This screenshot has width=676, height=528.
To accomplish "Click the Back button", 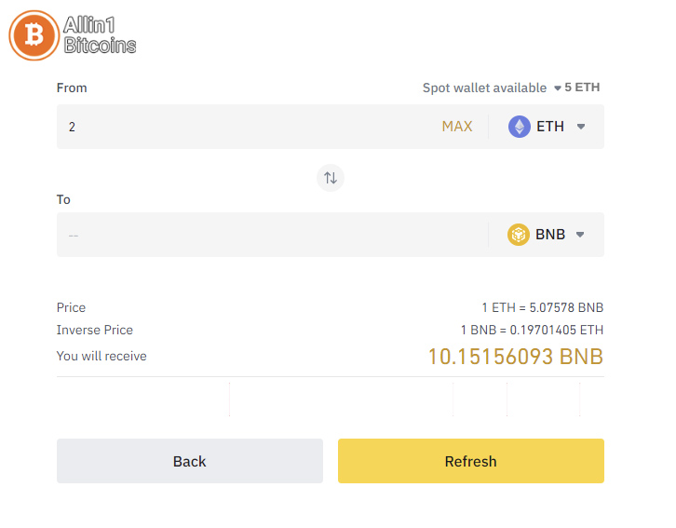I will (190, 461).
